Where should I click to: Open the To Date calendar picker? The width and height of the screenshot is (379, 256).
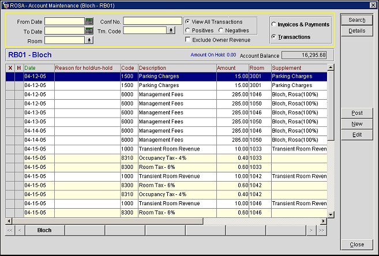pos(89,31)
